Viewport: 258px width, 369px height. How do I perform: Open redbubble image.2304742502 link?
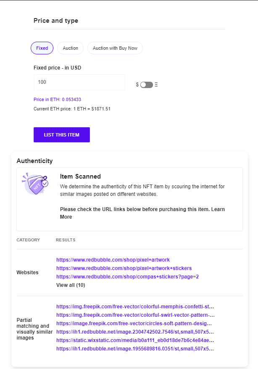pyautogui.click(x=135, y=332)
